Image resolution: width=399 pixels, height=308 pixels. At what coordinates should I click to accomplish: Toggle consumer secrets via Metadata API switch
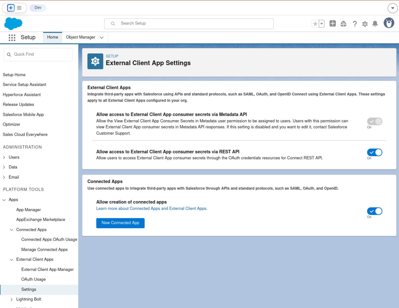(374, 121)
